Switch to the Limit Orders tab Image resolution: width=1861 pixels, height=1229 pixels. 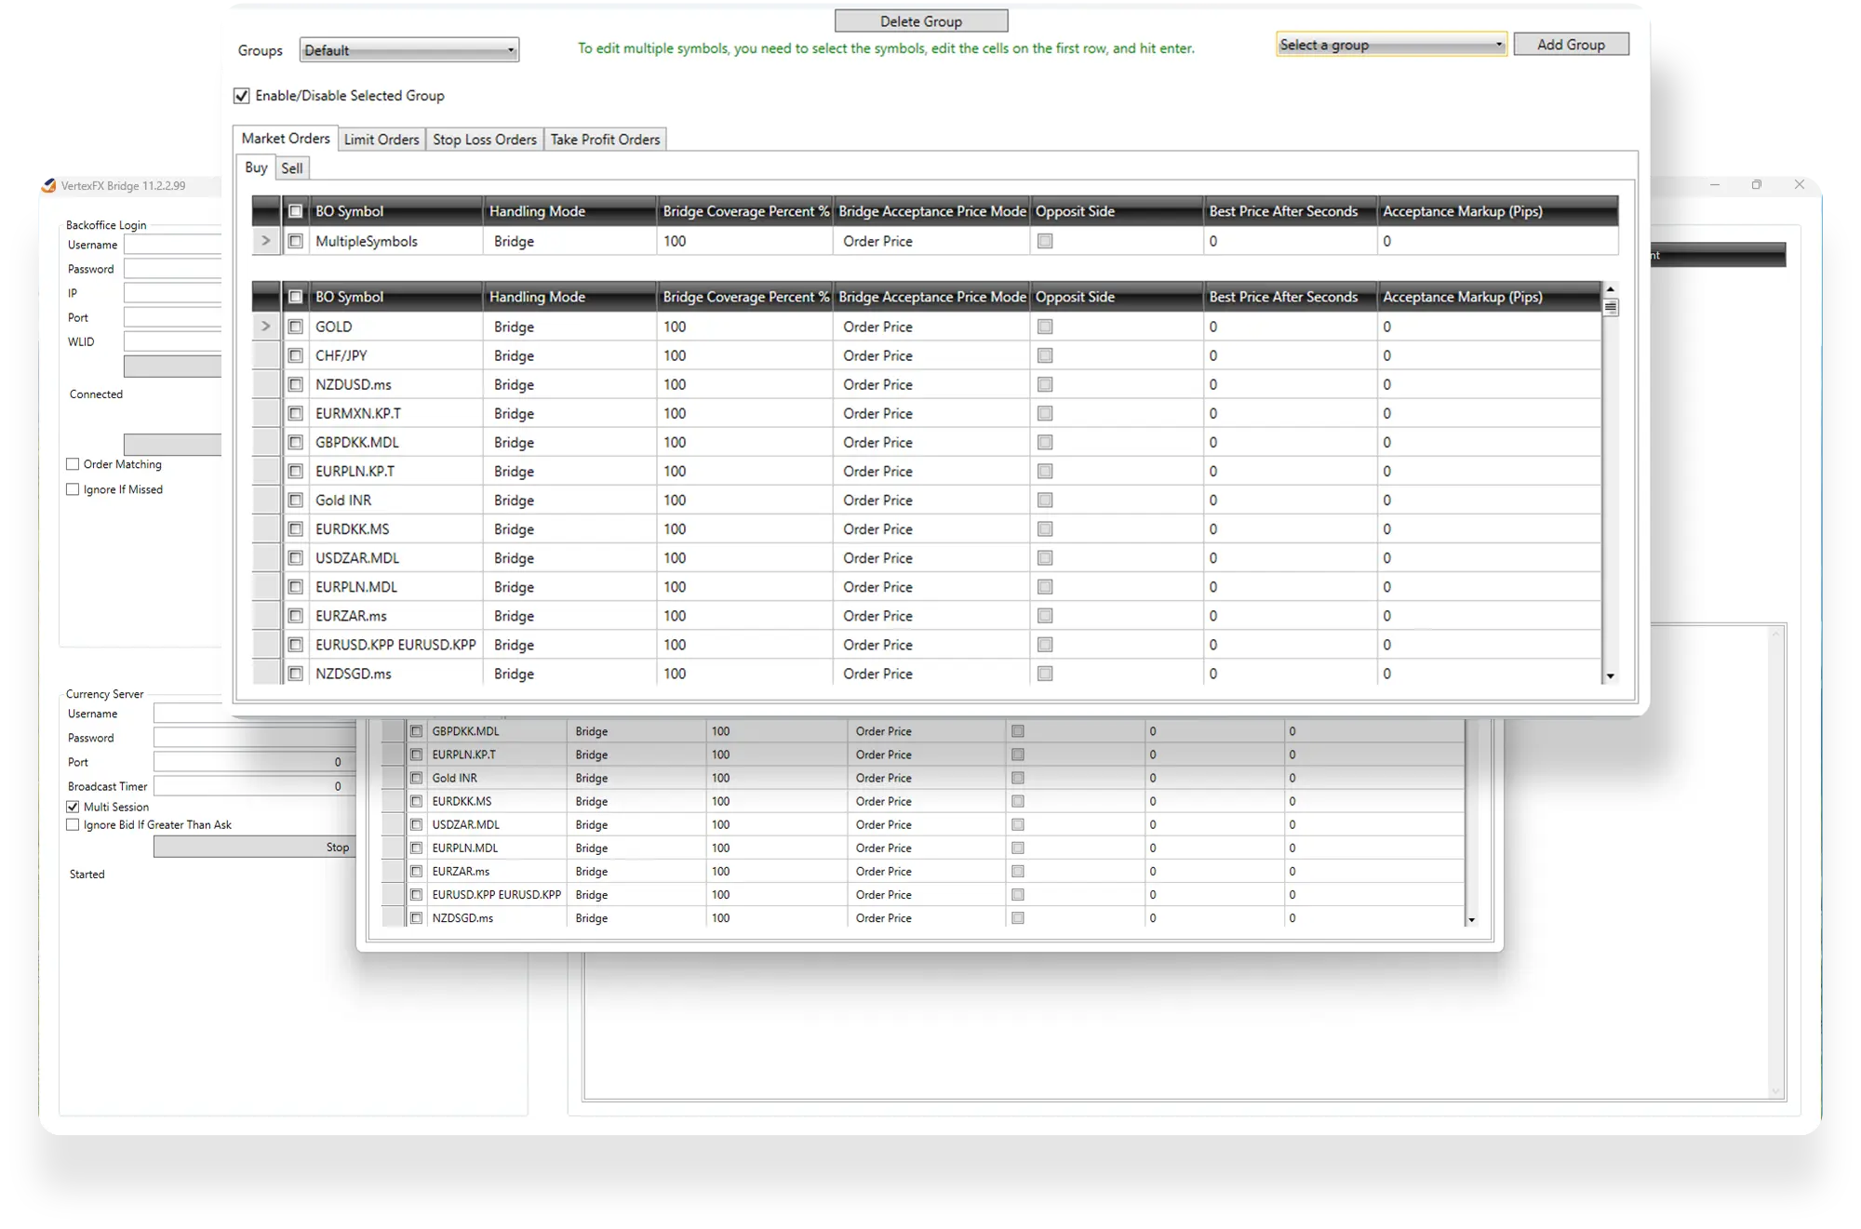pyautogui.click(x=382, y=140)
